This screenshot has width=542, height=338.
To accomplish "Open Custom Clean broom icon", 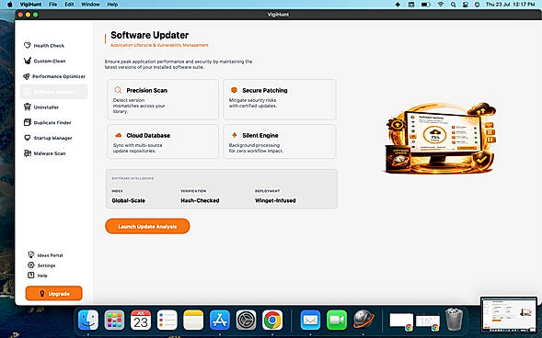I will tap(28, 61).
